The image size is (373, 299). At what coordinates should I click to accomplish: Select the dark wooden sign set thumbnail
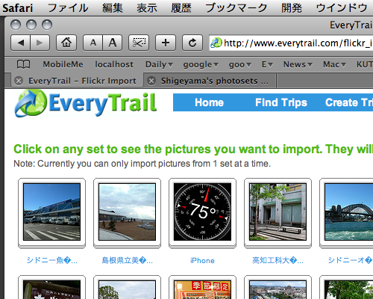point(51,290)
